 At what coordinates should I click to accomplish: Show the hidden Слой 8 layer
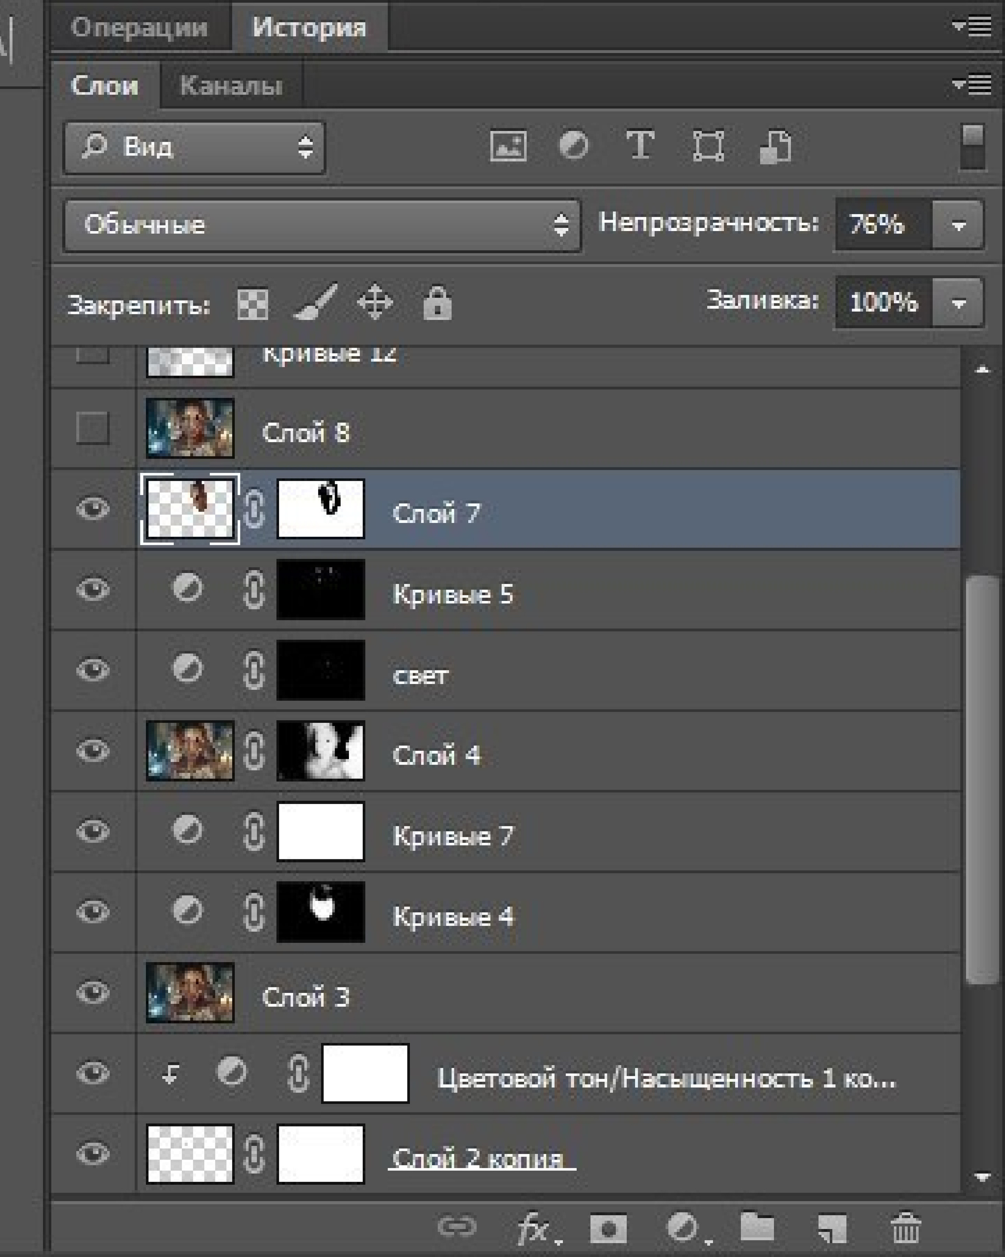coord(93,428)
